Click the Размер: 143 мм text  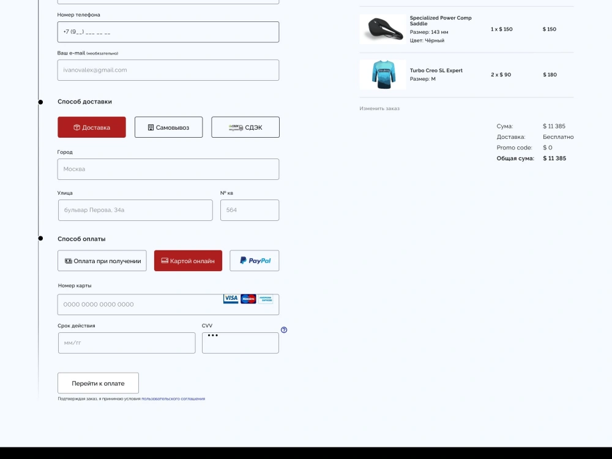tap(429, 32)
